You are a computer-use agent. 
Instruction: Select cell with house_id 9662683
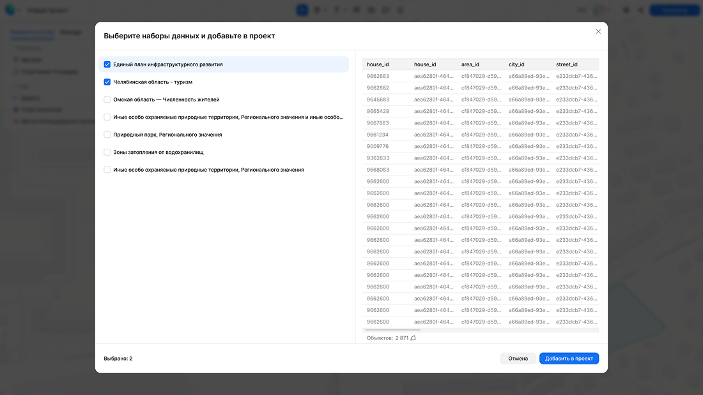(378, 76)
